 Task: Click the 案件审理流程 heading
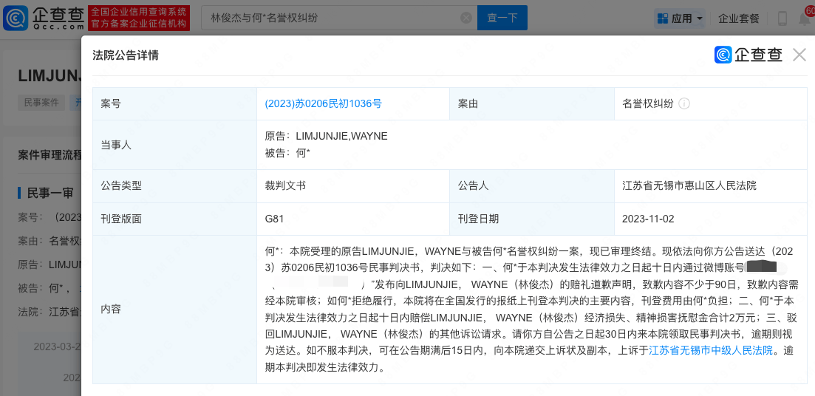pos(49,154)
